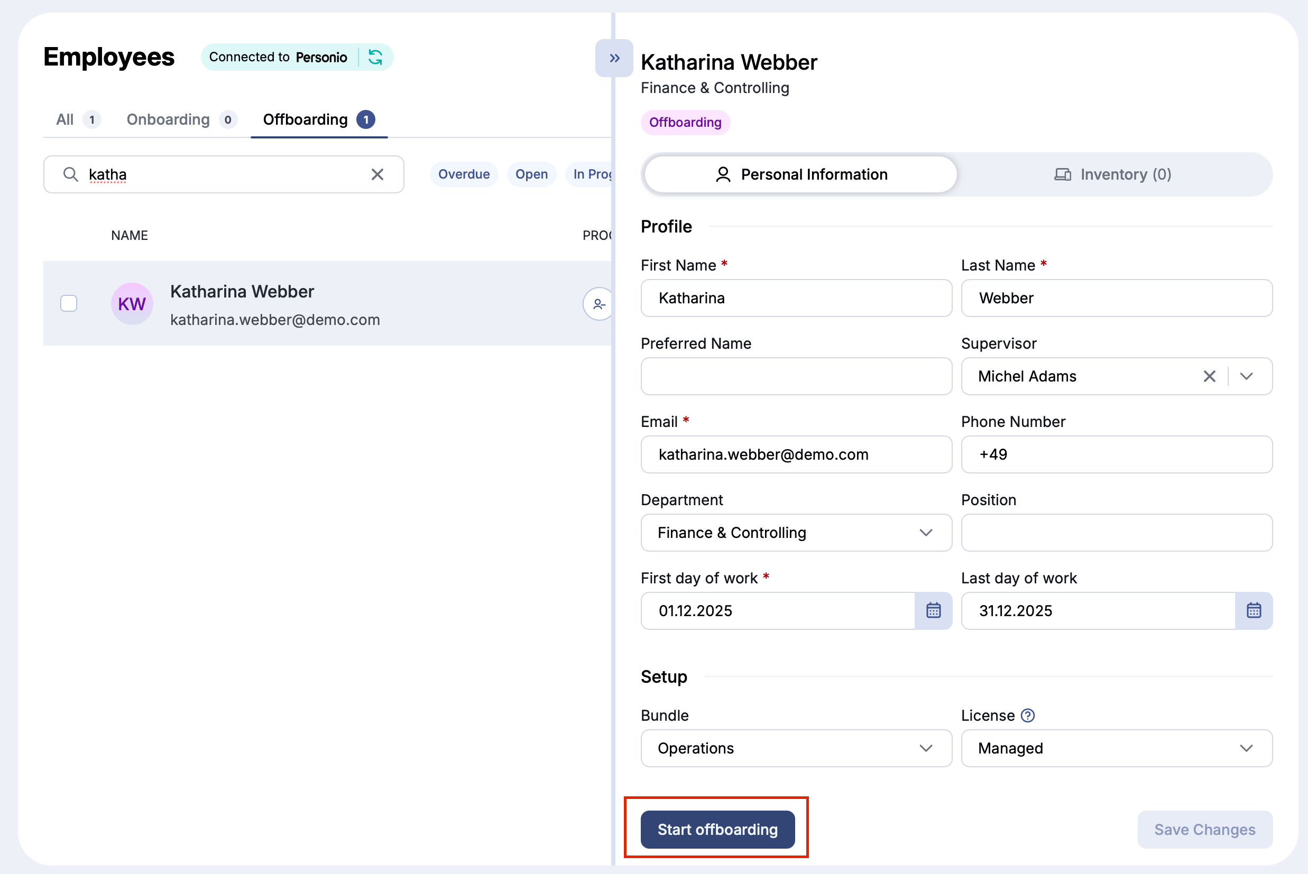The image size is (1308, 874).
Task: Toggle the Overdue filter chip
Action: 464,174
